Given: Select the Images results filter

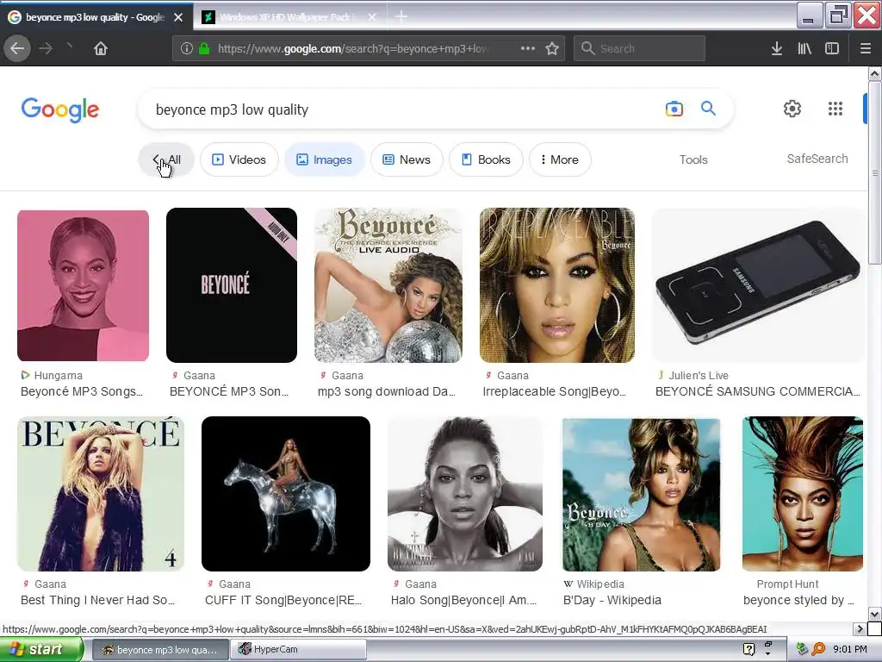Looking at the screenshot, I should (x=325, y=159).
